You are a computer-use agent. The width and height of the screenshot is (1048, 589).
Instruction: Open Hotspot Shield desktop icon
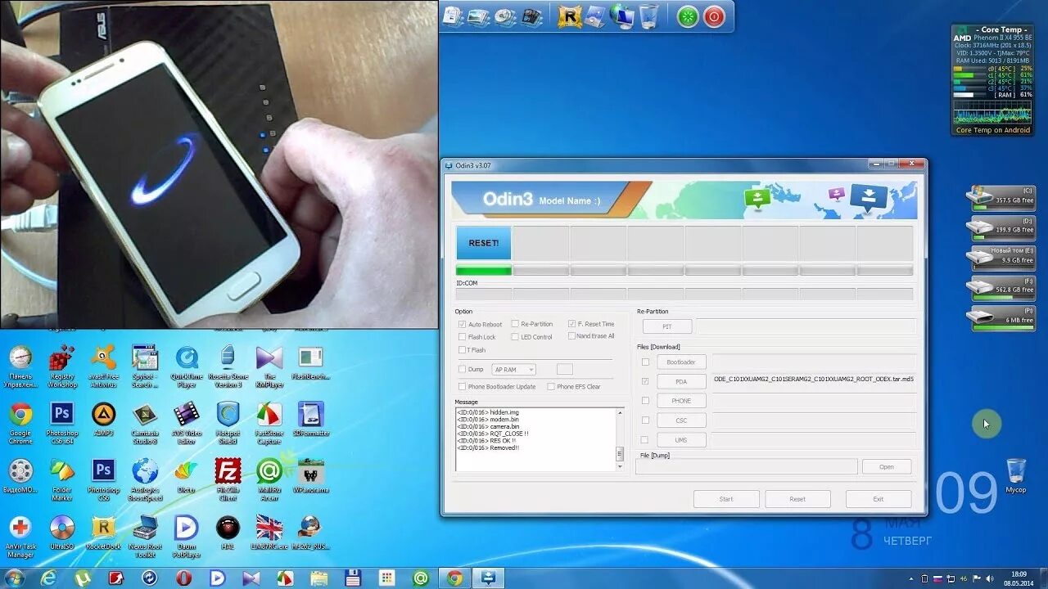(228, 424)
